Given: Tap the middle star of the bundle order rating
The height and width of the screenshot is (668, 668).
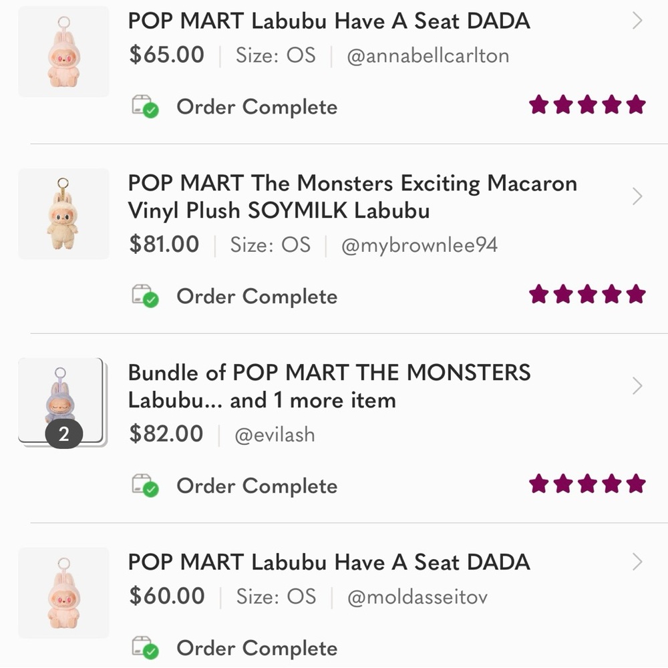Looking at the screenshot, I should (589, 483).
